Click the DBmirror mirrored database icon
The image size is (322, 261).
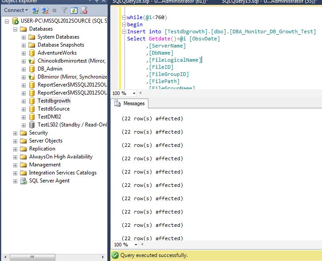pos(31,77)
